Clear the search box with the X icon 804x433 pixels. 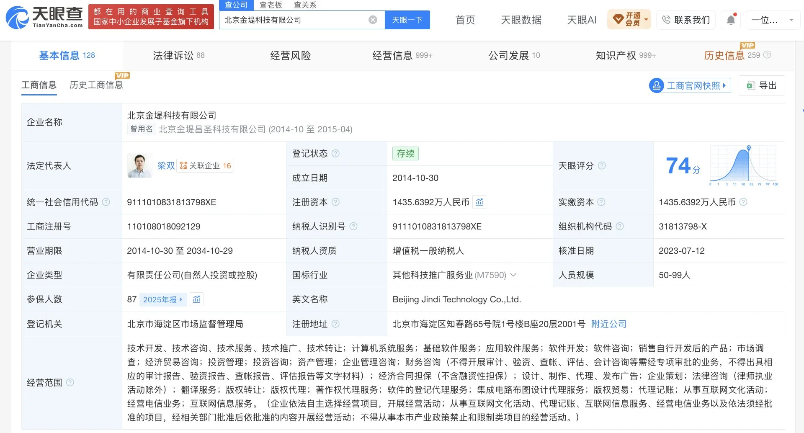373,20
